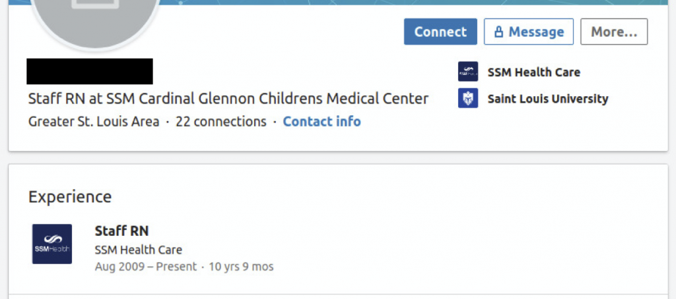Click the Staff RN headline text
The image size is (676, 299).
(x=228, y=99)
